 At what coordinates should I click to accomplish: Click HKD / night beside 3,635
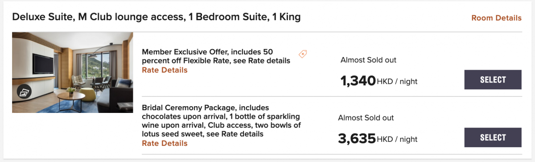click(x=397, y=139)
